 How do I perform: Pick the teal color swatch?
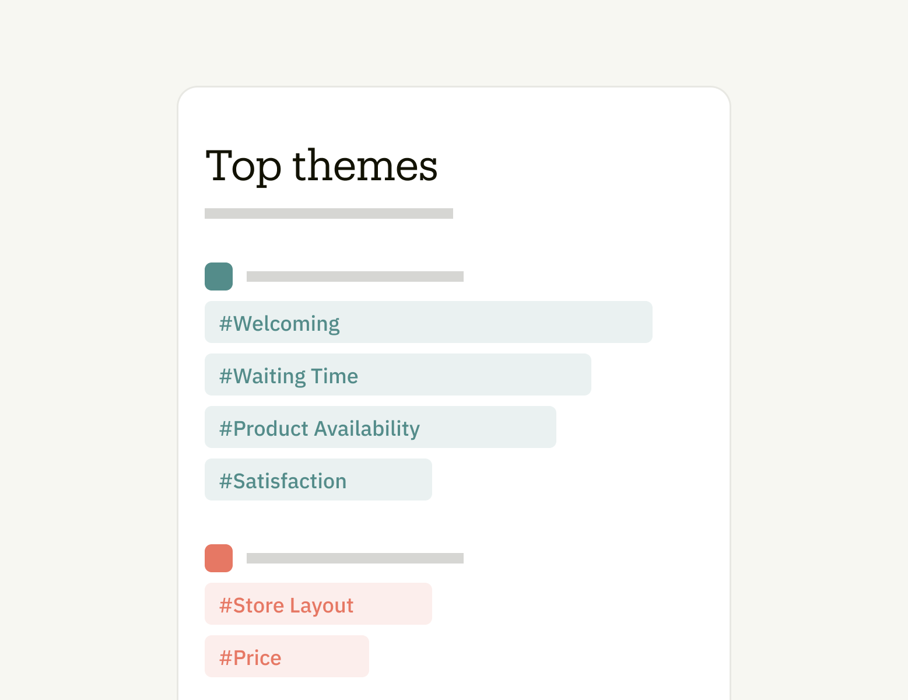coord(219,276)
